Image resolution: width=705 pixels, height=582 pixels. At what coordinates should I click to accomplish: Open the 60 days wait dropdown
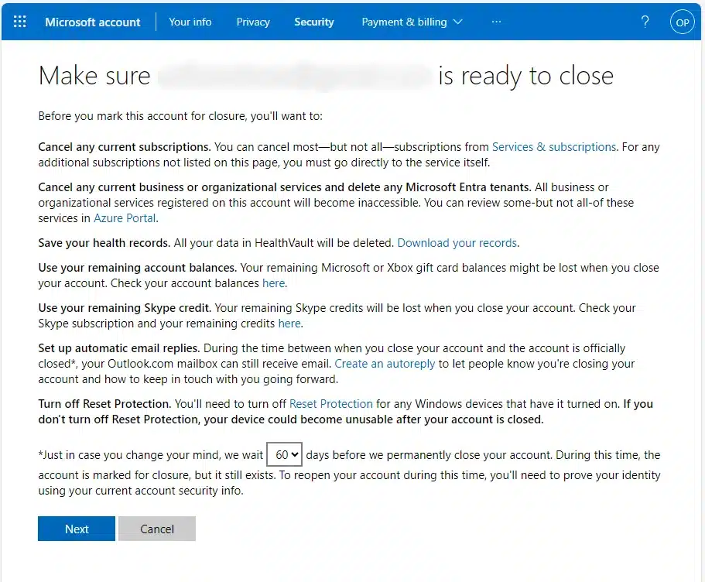284,455
